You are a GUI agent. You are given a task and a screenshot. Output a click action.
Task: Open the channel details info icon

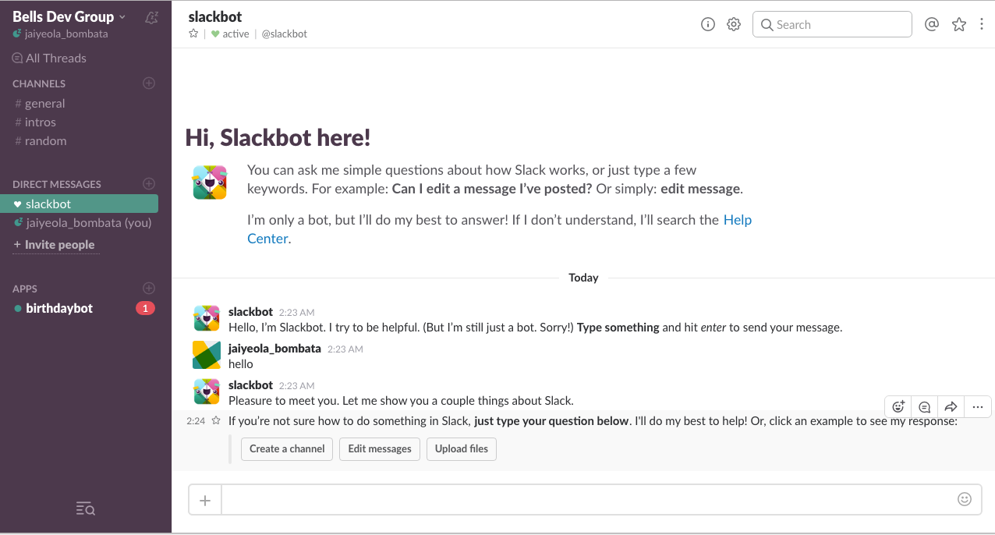(708, 24)
